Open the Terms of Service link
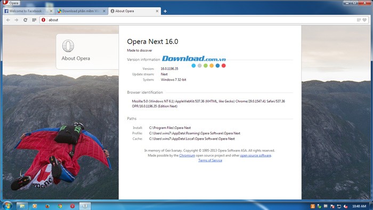The image size is (373, 210). tap(210, 160)
